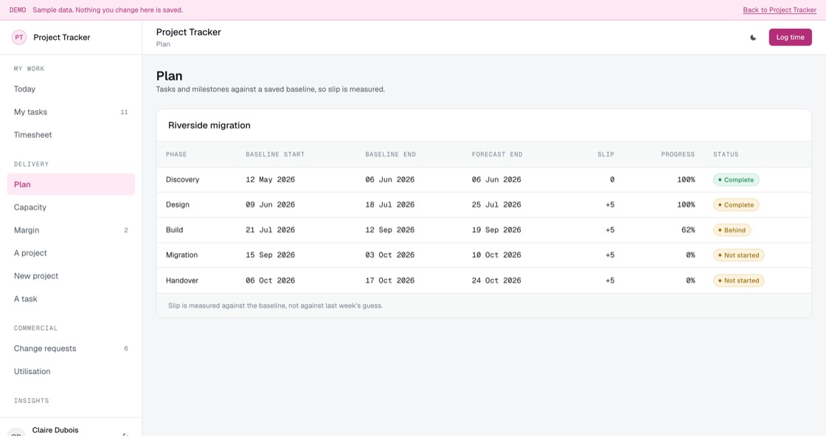Image resolution: width=826 pixels, height=436 pixels.
Task: Open Today in the sidebar
Action: [71, 89]
